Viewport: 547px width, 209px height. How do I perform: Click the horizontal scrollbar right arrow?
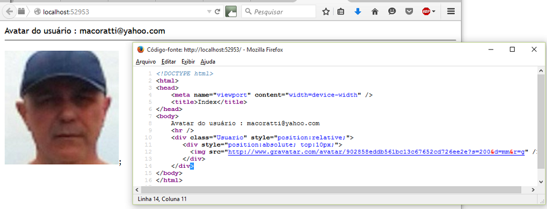[532, 190]
